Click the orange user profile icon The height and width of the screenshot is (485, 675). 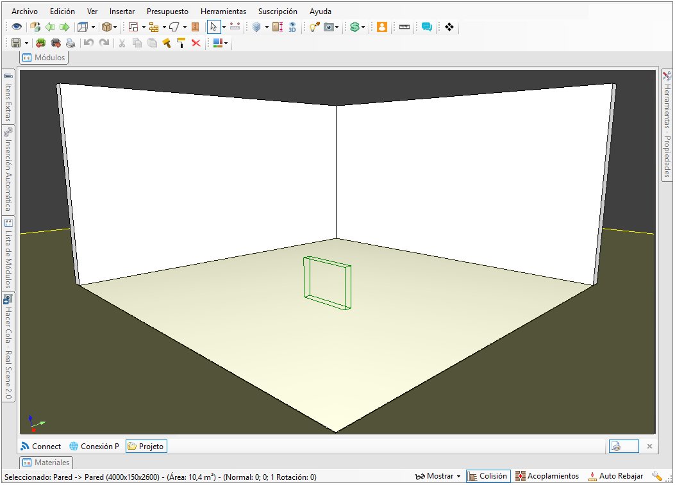(x=382, y=27)
